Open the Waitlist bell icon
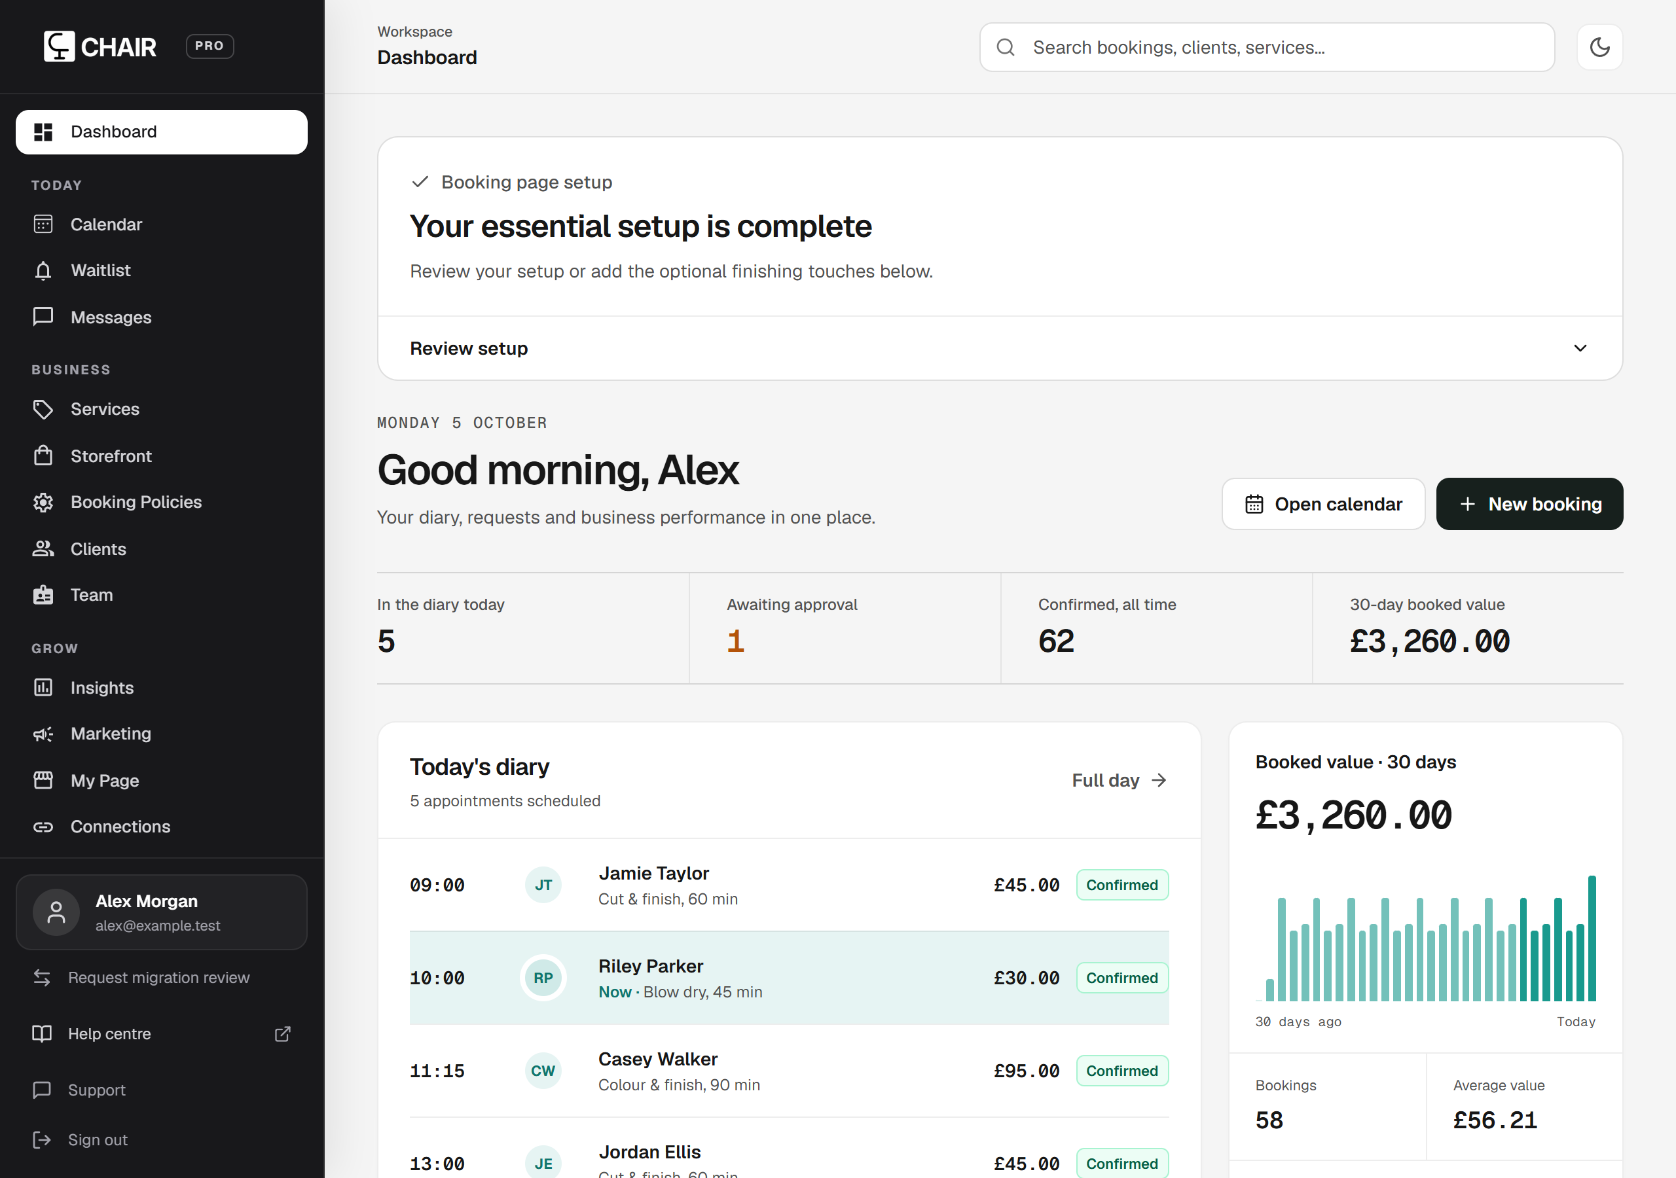 43,271
